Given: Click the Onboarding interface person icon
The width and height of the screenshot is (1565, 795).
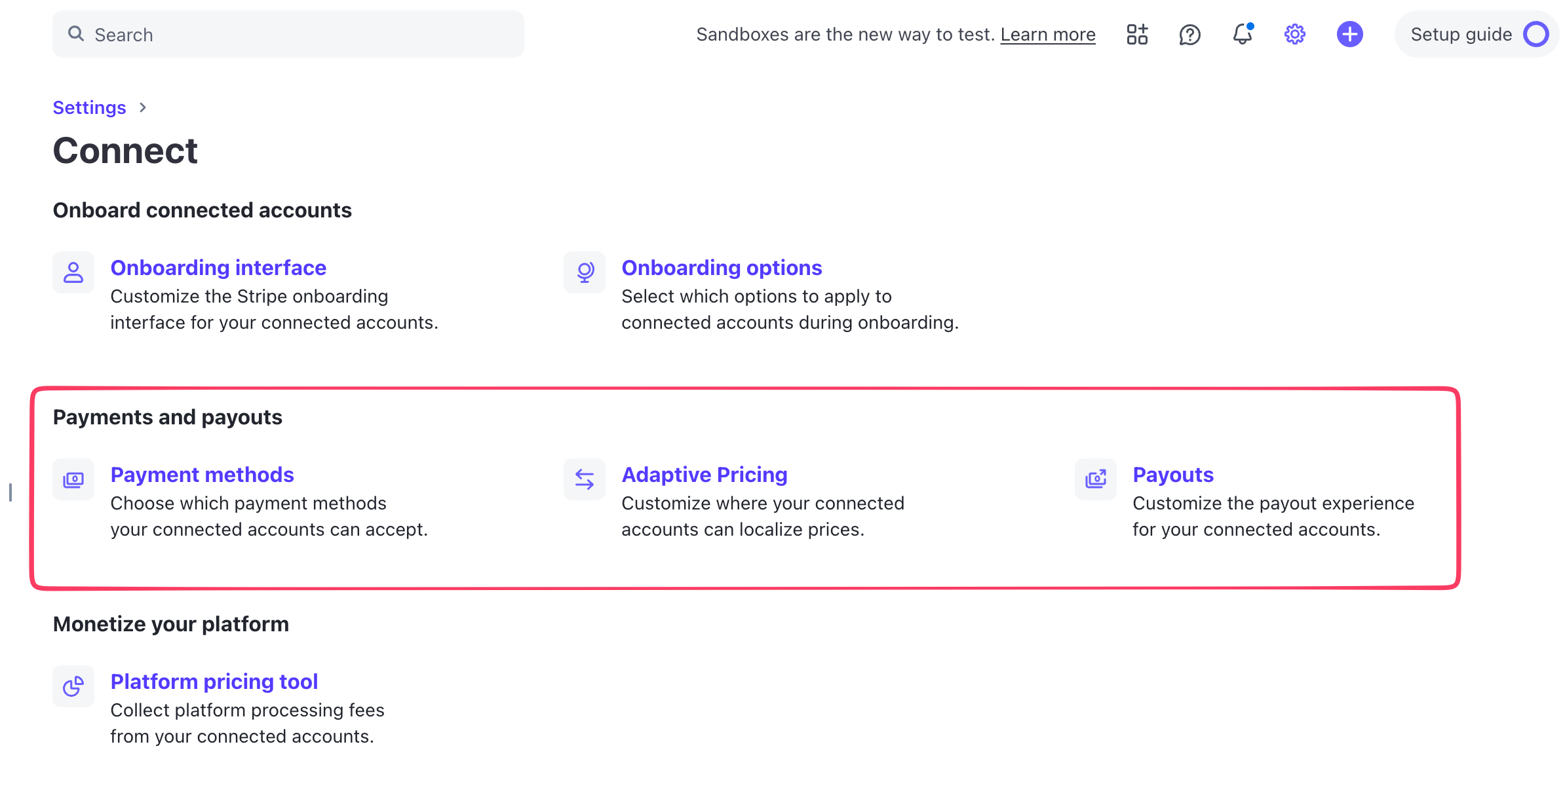Looking at the screenshot, I should (x=73, y=272).
